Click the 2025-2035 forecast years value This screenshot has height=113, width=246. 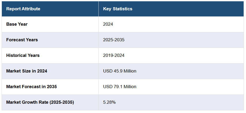point(114,40)
